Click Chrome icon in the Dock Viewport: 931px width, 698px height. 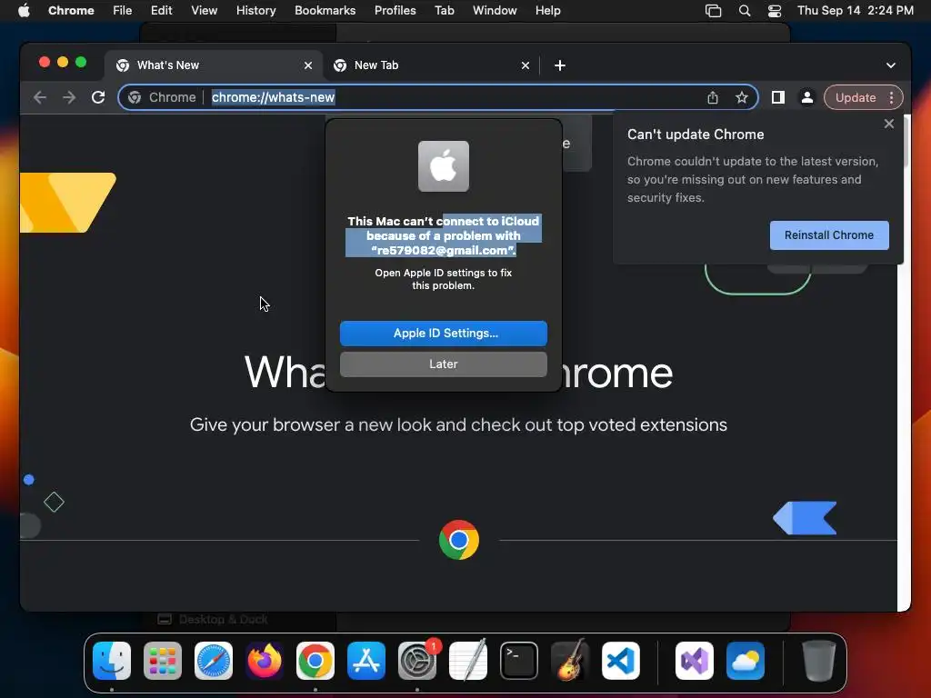[x=315, y=661]
